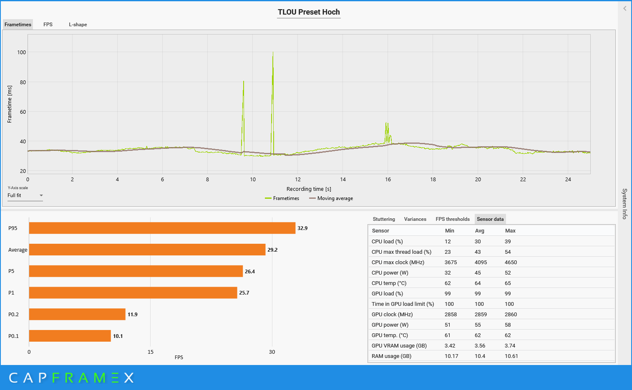Click the Min column header

point(450,231)
